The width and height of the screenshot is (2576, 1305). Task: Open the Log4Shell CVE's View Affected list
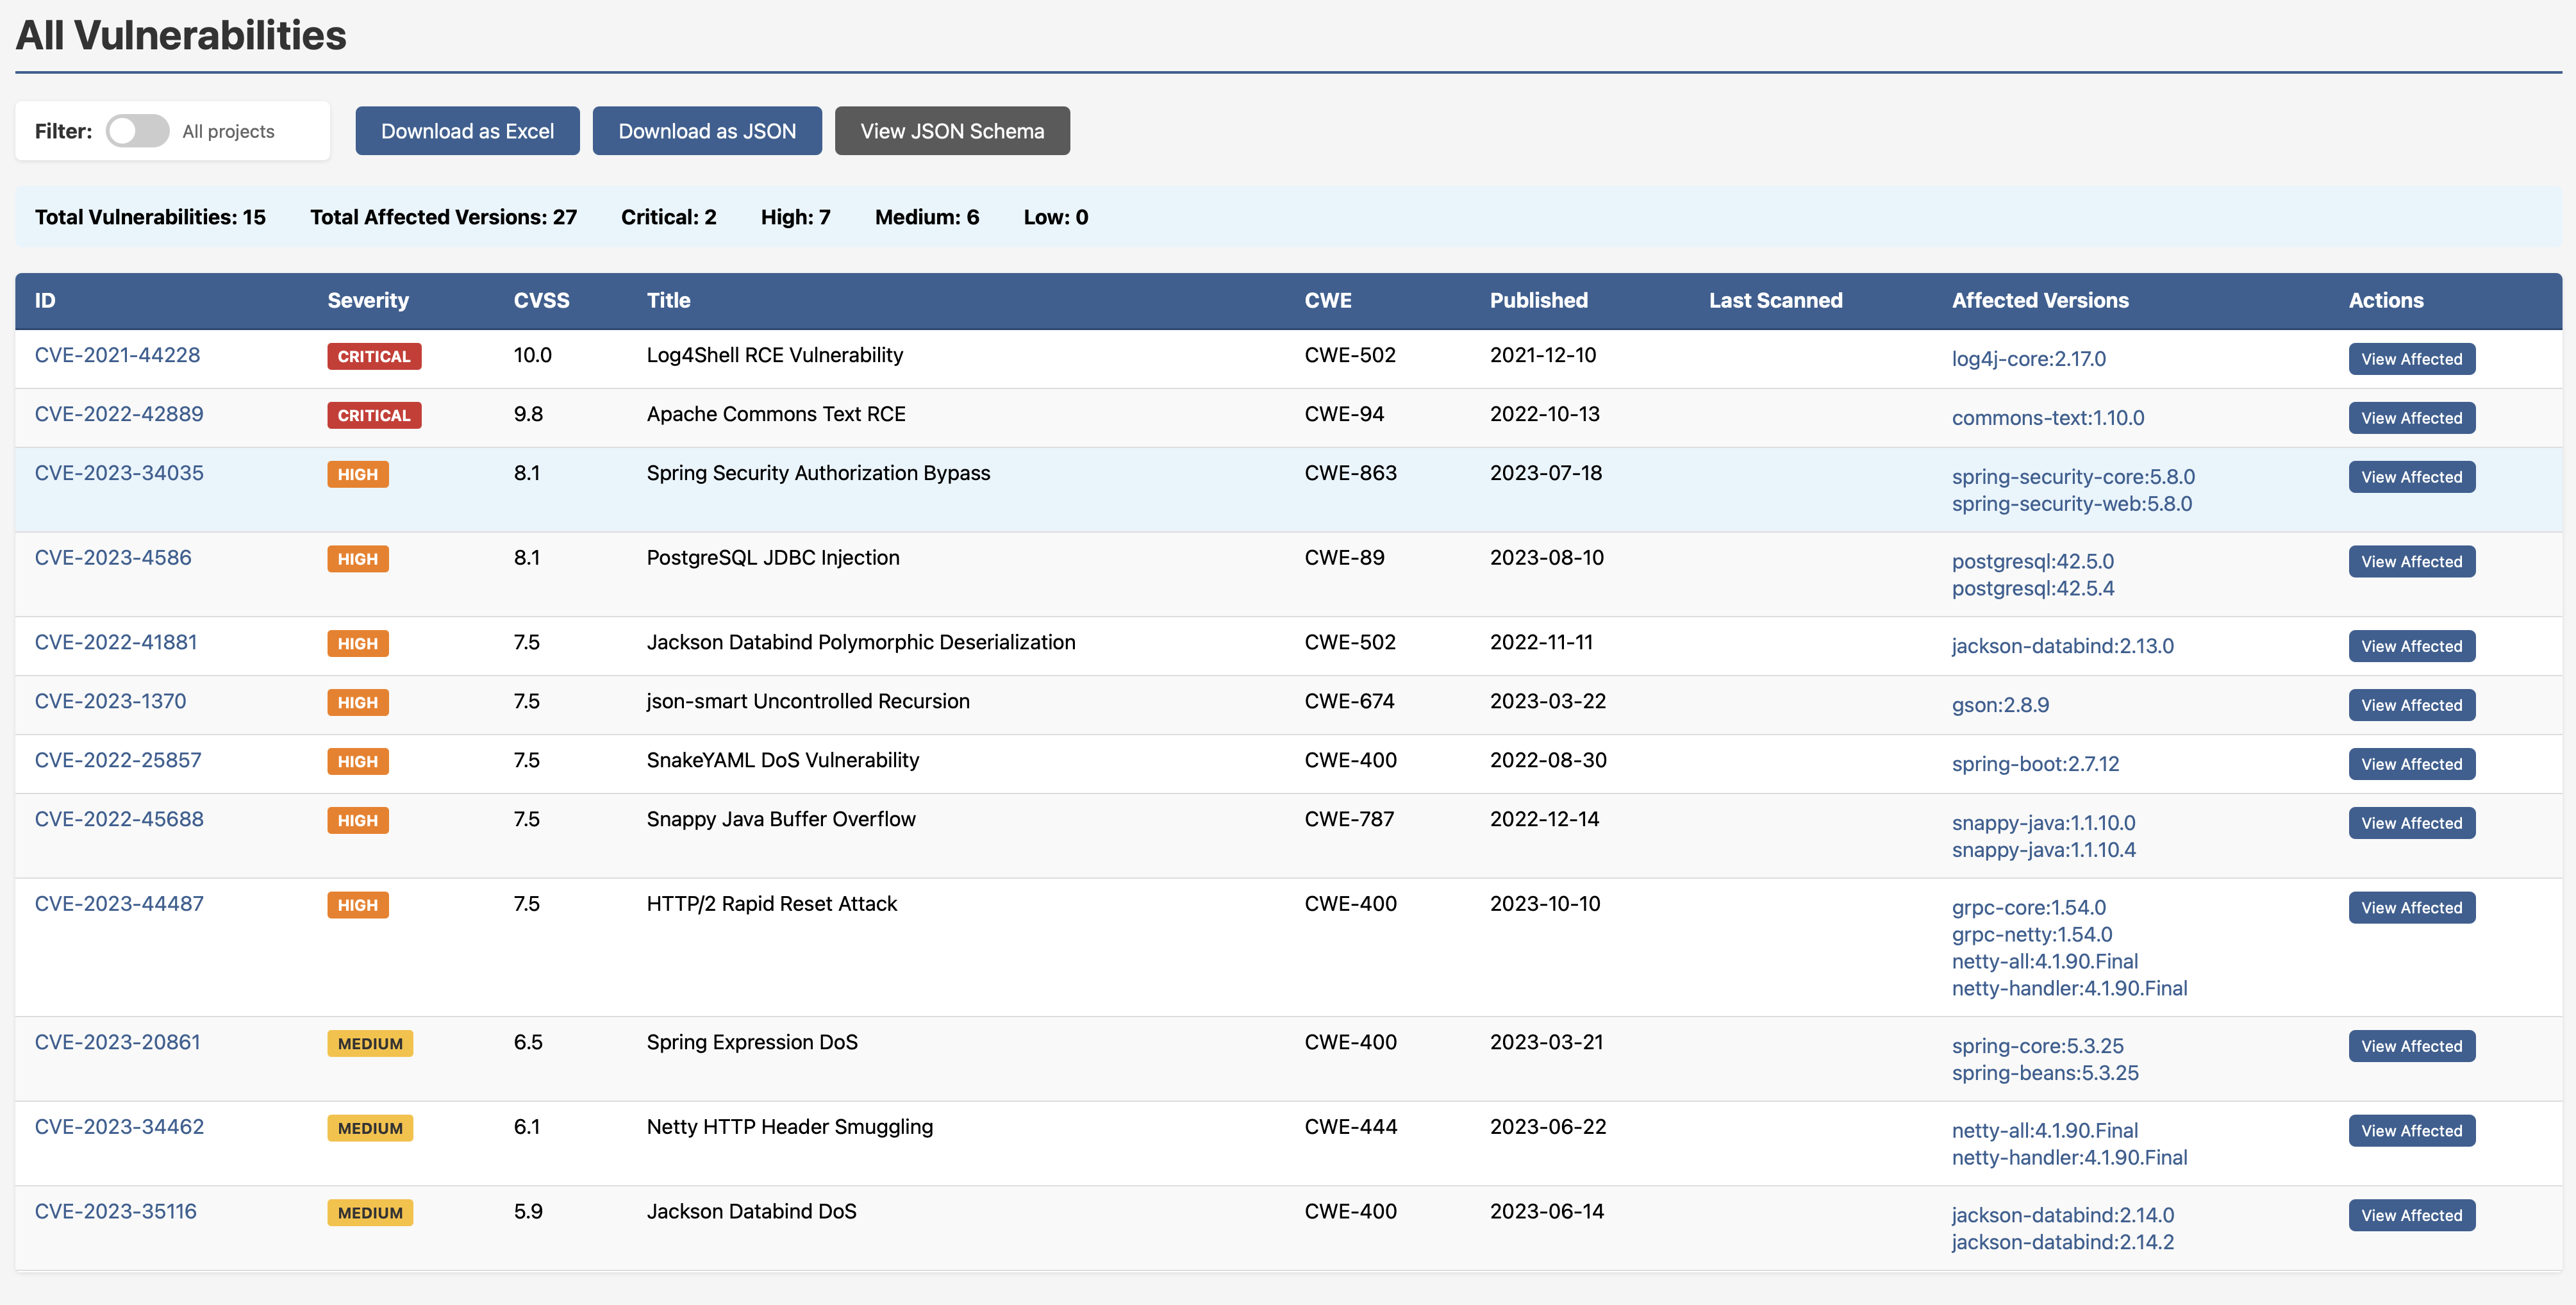pyautogui.click(x=2411, y=359)
